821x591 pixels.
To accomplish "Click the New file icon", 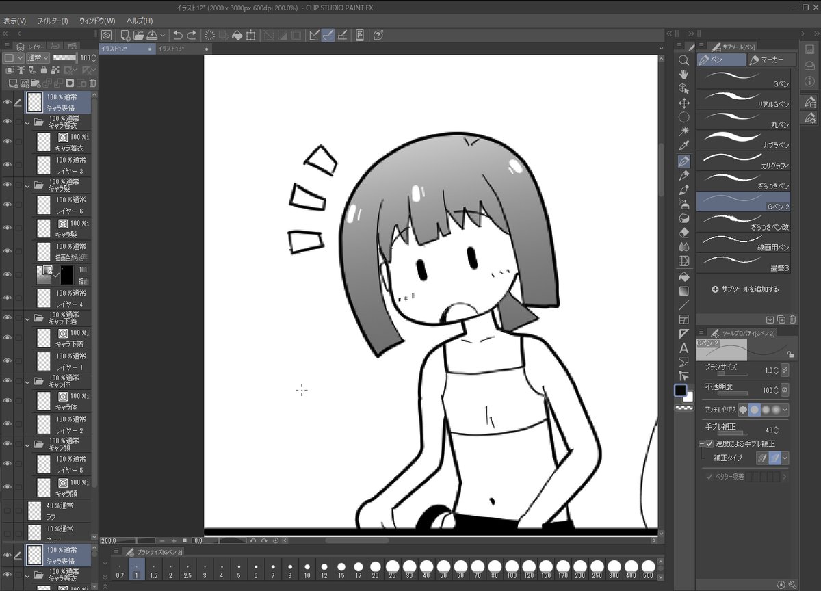I will click(126, 35).
